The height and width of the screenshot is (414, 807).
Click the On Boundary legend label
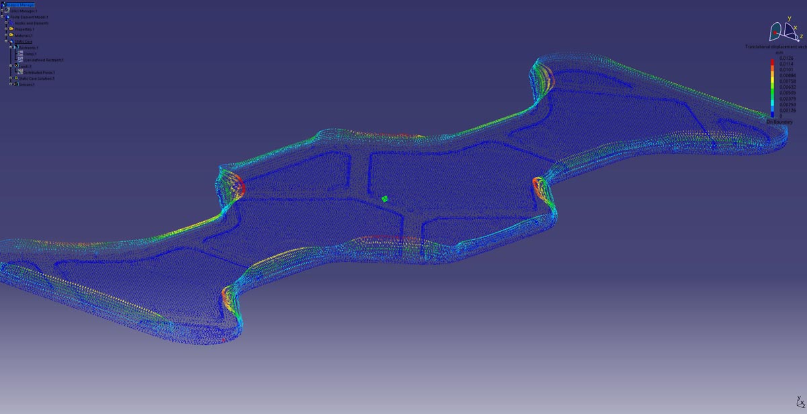(779, 122)
